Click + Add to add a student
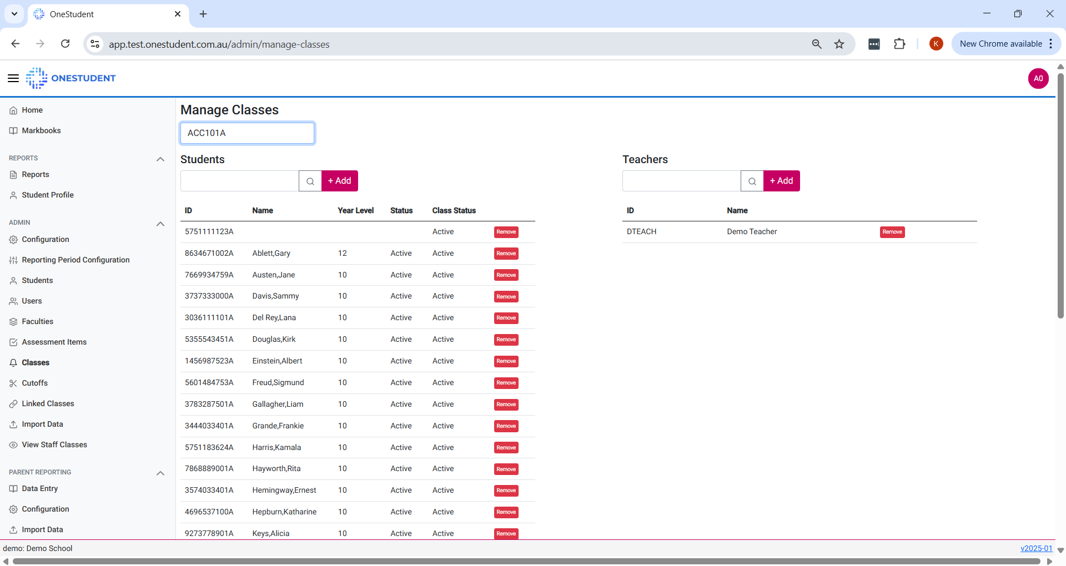The image size is (1066, 566). (339, 180)
